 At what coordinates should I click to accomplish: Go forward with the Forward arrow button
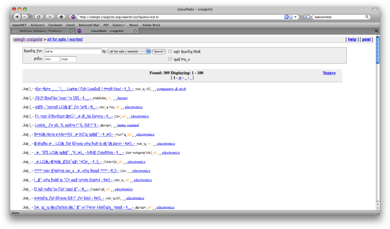(x=24, y=17)
